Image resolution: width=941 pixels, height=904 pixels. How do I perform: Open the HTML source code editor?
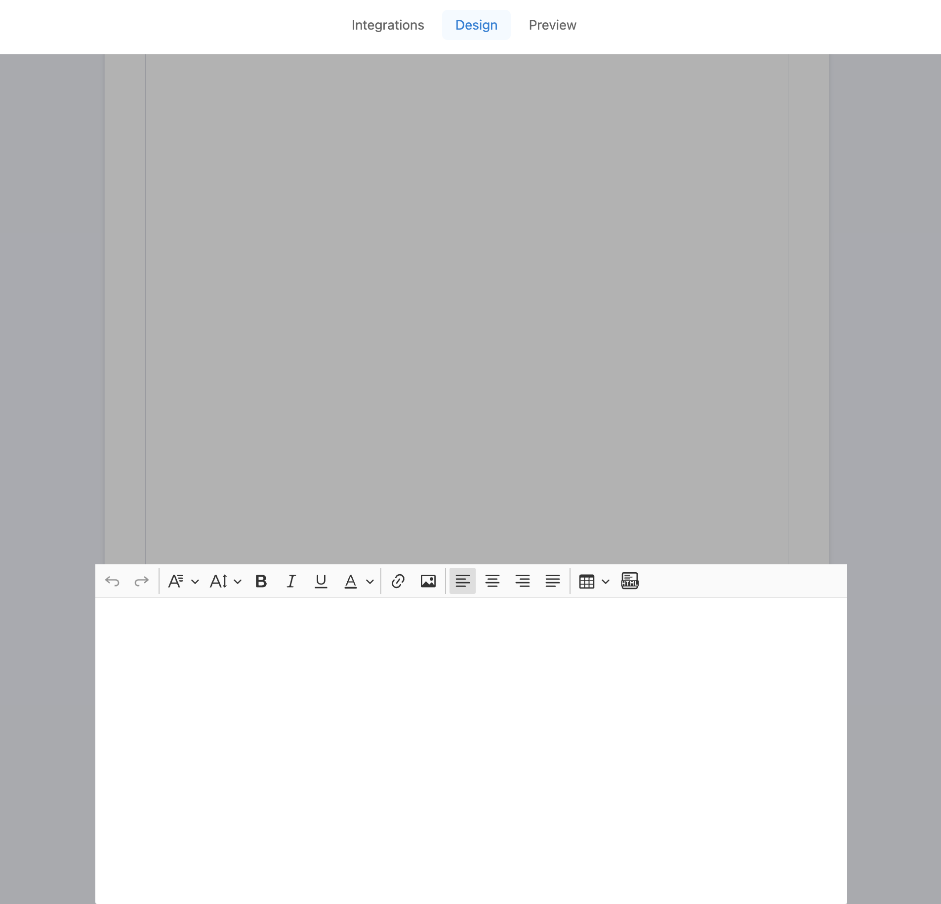coord(629,581)
